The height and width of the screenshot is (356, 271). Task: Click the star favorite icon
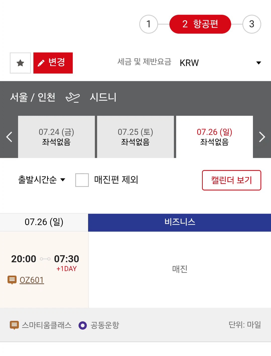tap(20, 63)
